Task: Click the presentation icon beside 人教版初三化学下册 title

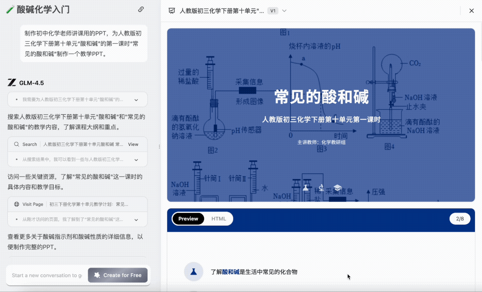Action: (x=172, y=11)
